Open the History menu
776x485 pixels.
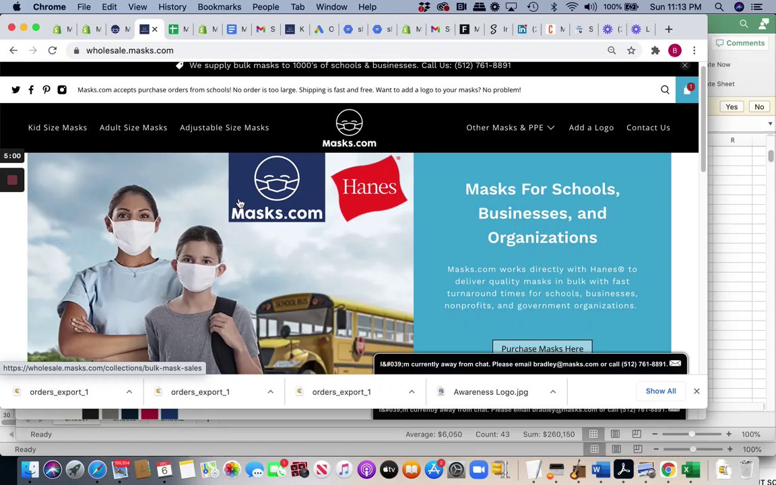pos(172,7)
